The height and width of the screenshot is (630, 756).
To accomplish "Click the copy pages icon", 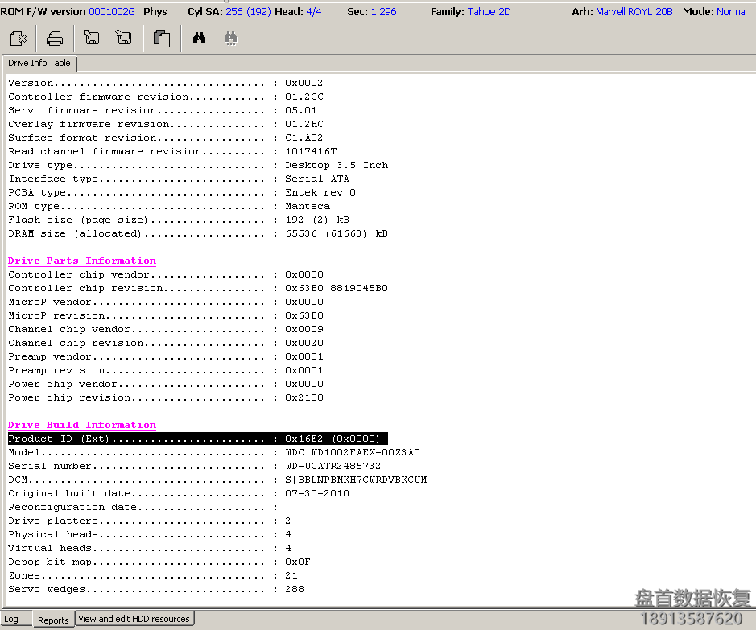I will pyautogui.click(x=162, y=38).
